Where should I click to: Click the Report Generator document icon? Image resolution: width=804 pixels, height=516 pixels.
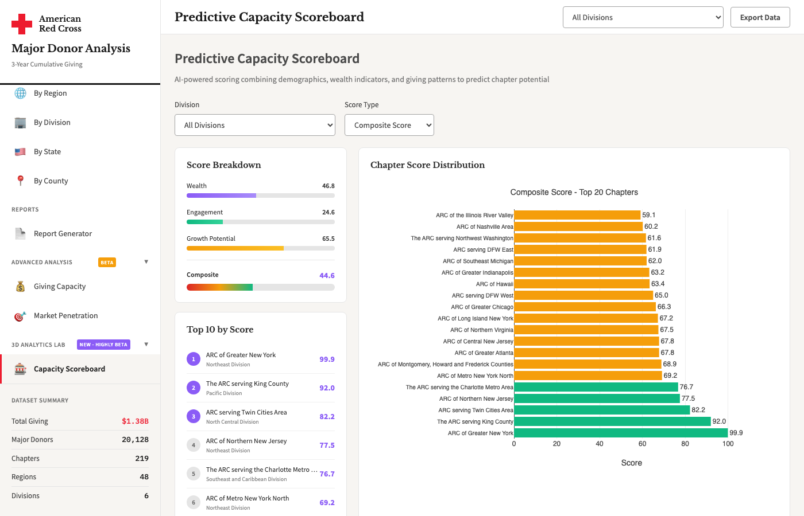21,233
